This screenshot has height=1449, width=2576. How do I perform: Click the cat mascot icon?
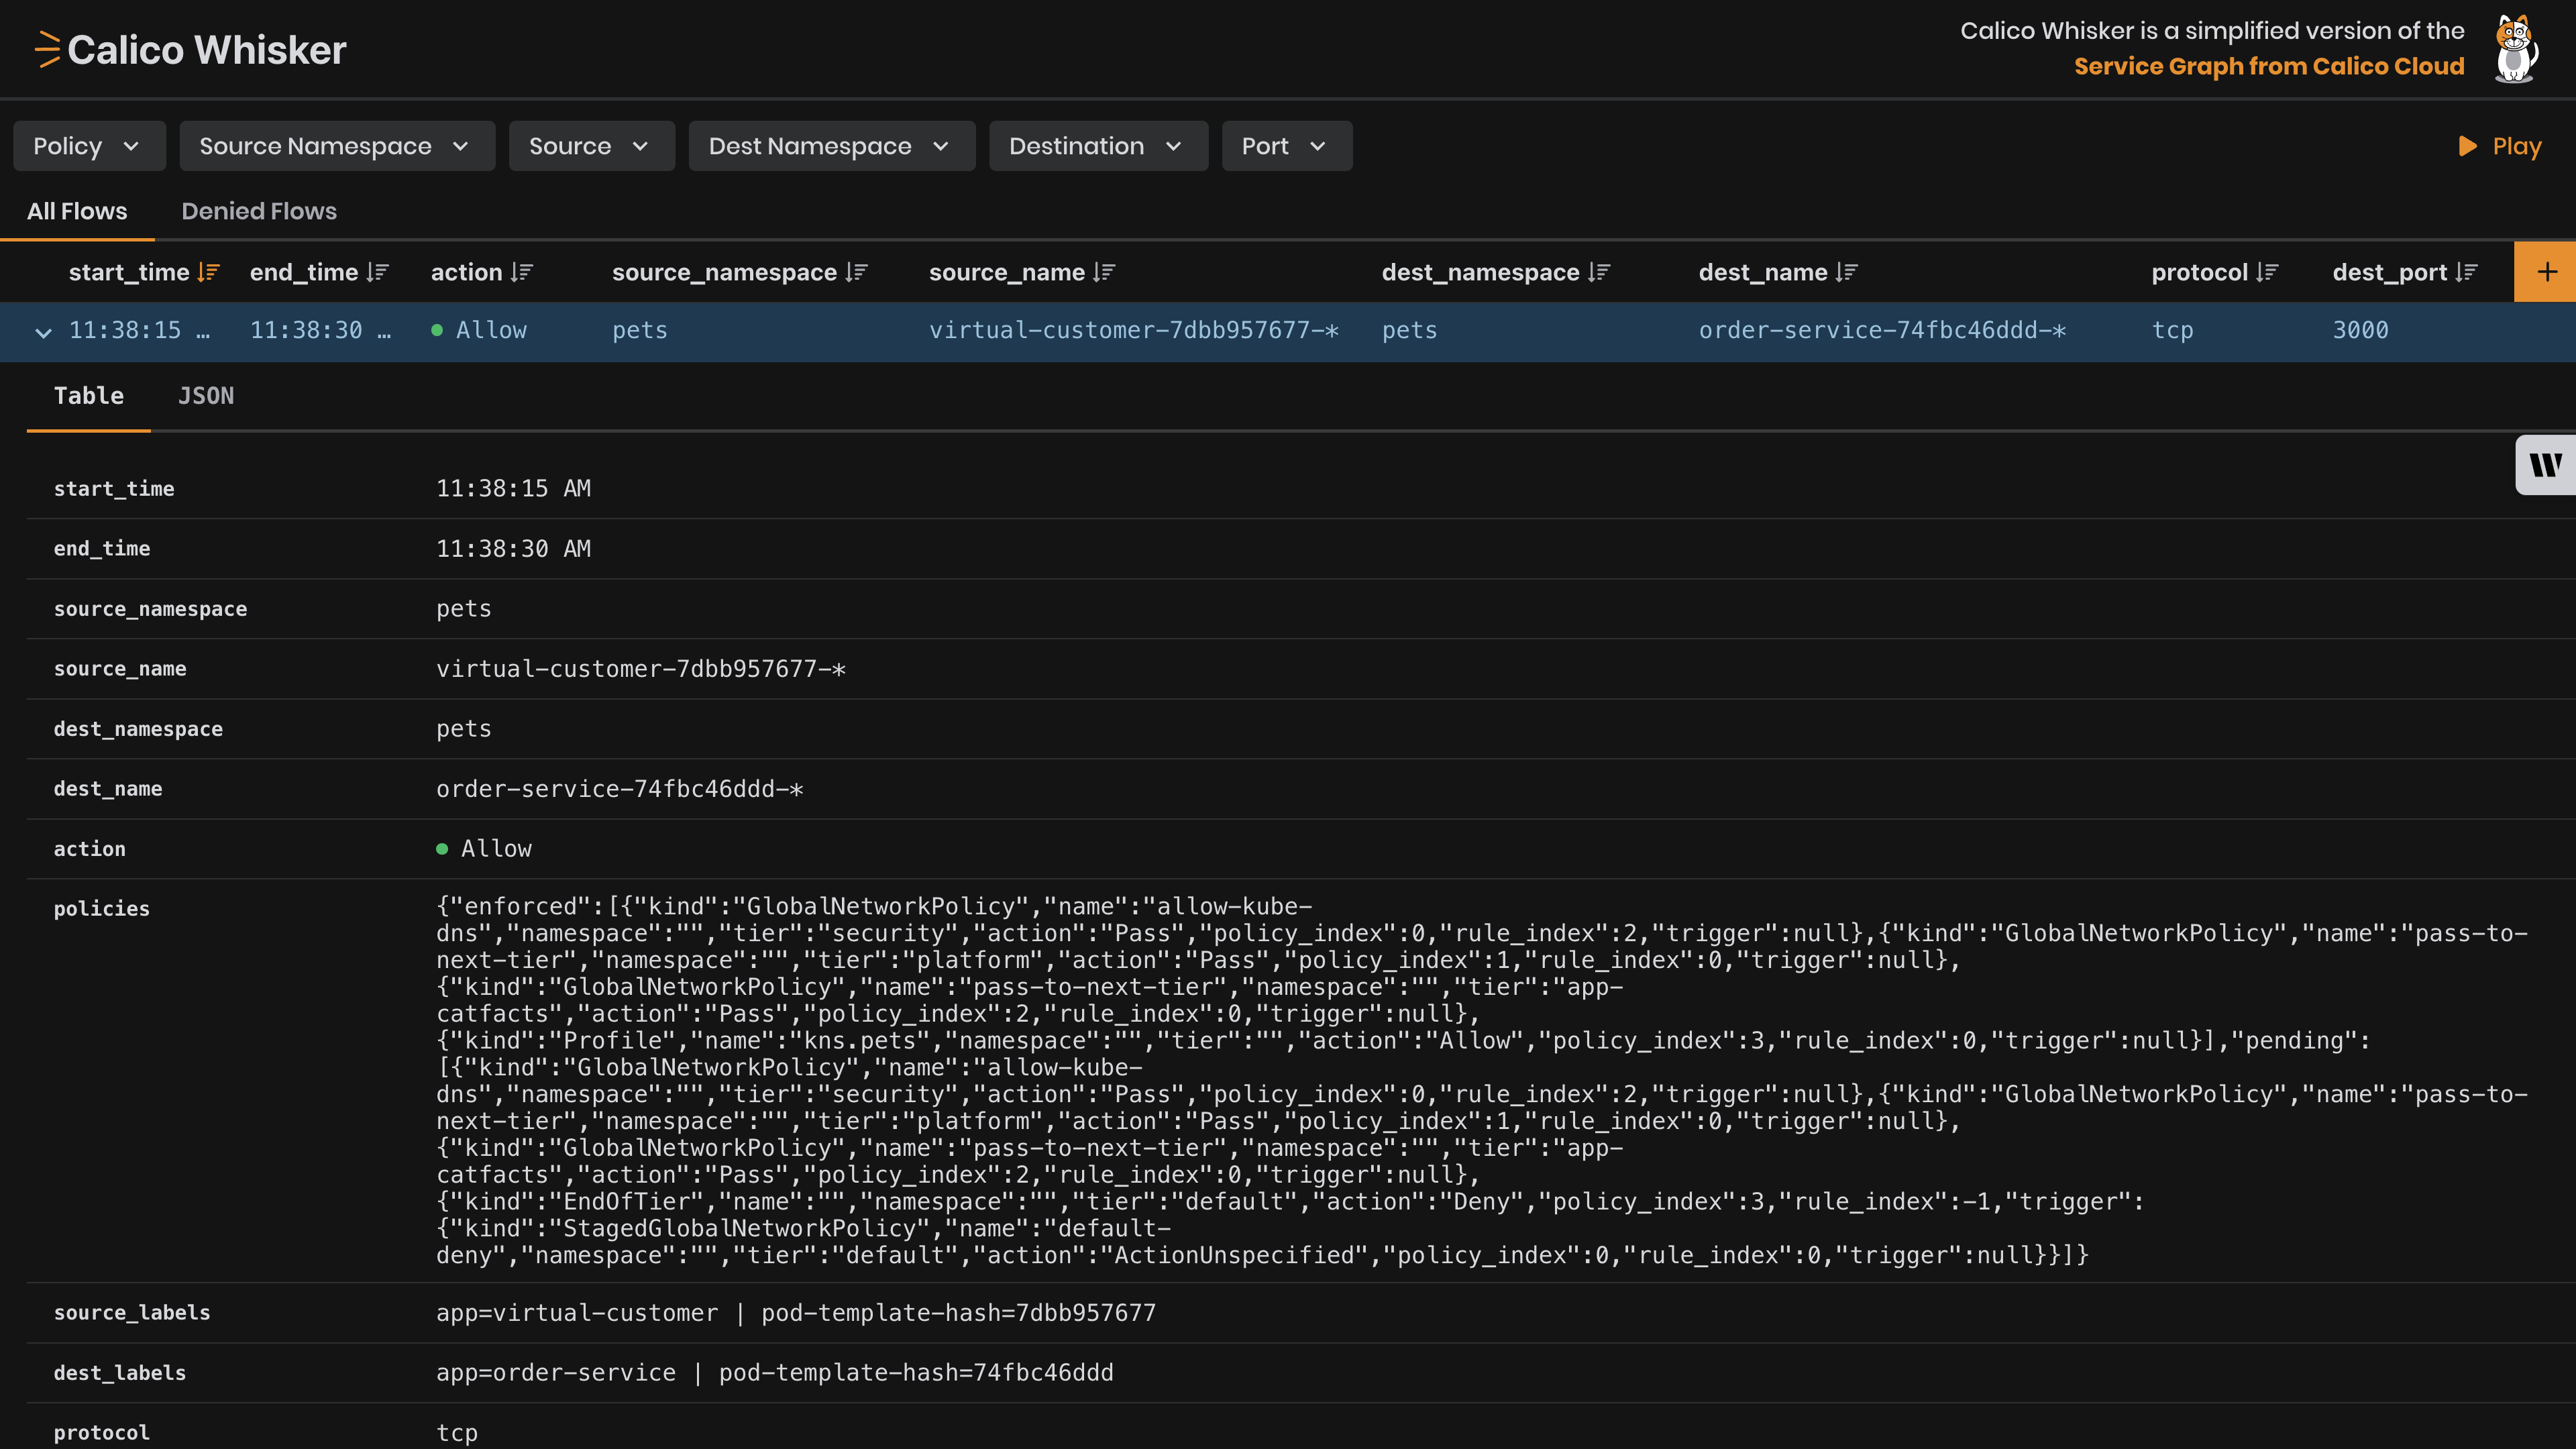2516,48
